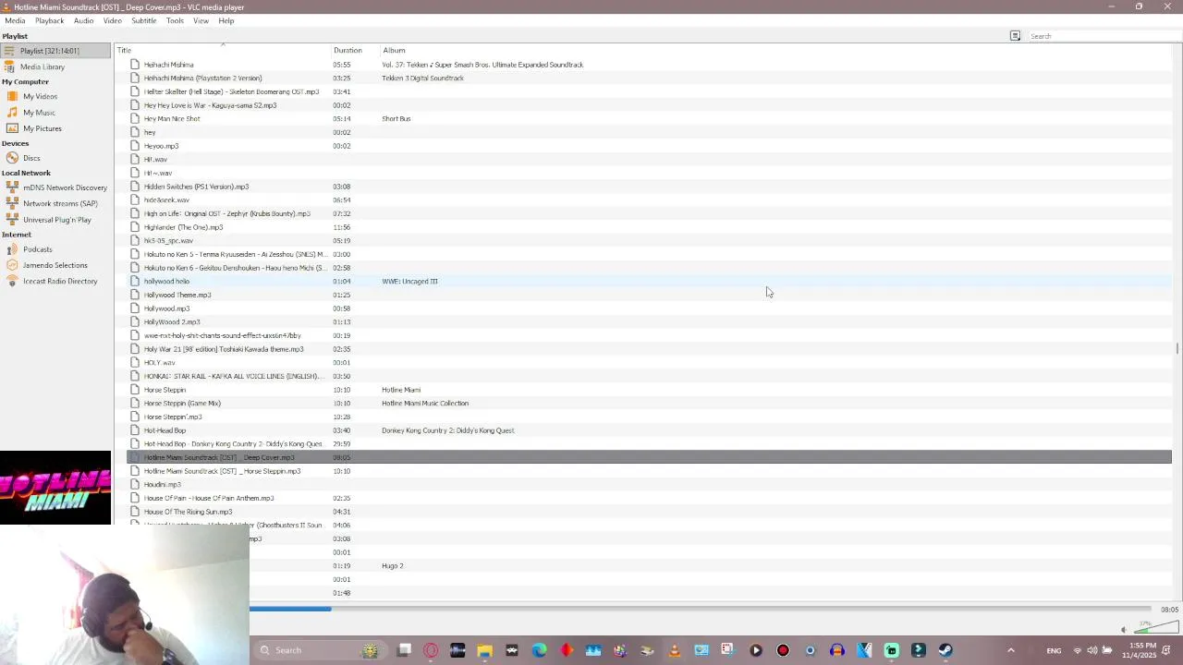Viewport: 1183px width, 665px height.
Task: Click the My Music note icon
Action: point(12,113)
